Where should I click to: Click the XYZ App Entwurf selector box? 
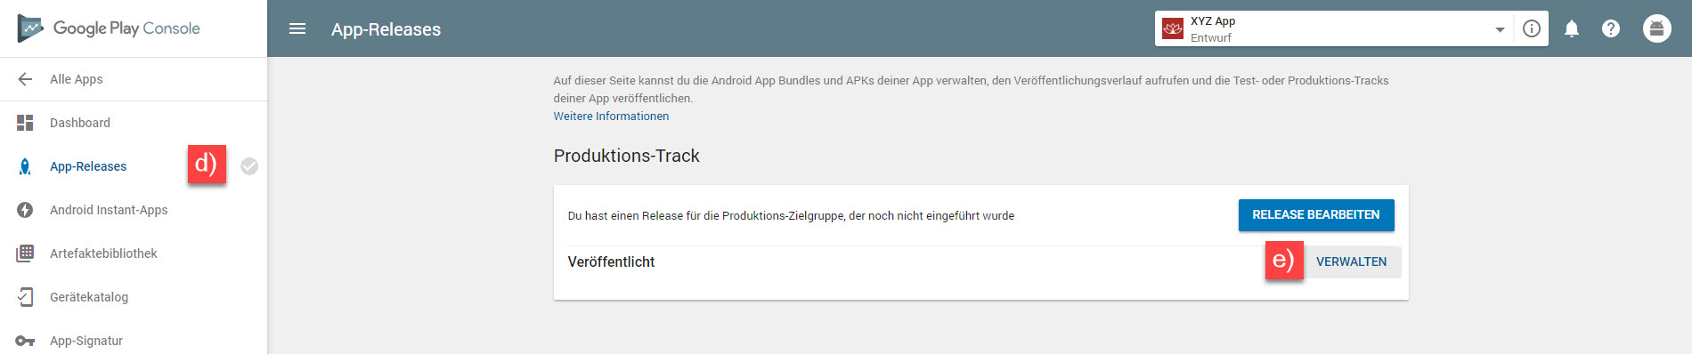[1334, 28]
